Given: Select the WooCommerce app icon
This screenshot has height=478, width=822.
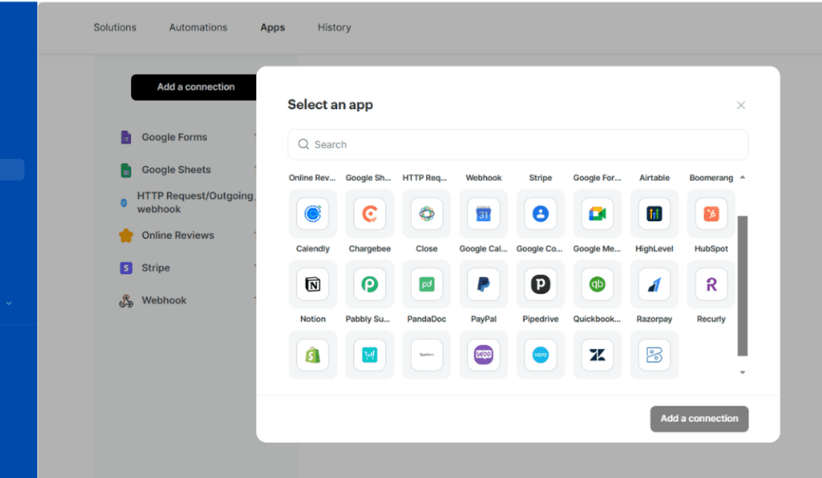Looking at the screenshot, I should (483, 354).
